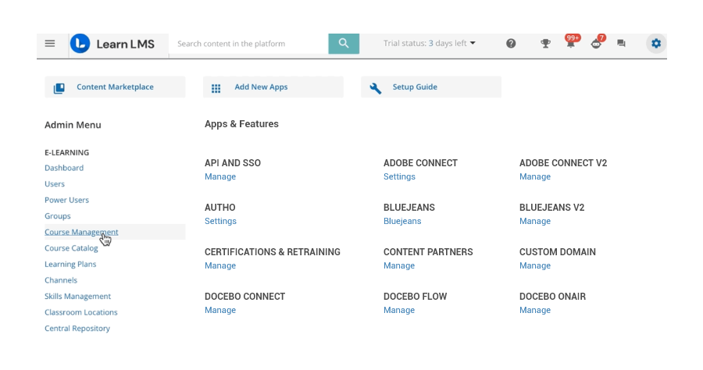Screen dimensions: 703x370
Task: Click Settings under ADOBE CONNECT
Action: pos(399,176)
